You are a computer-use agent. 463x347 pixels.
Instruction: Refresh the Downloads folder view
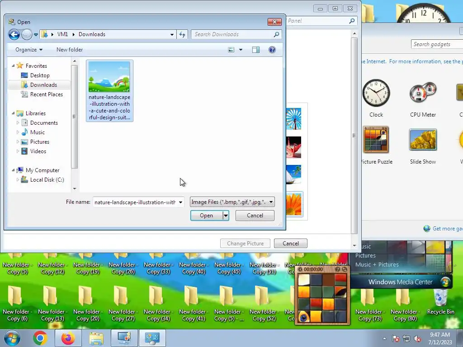tap(182, 34)
